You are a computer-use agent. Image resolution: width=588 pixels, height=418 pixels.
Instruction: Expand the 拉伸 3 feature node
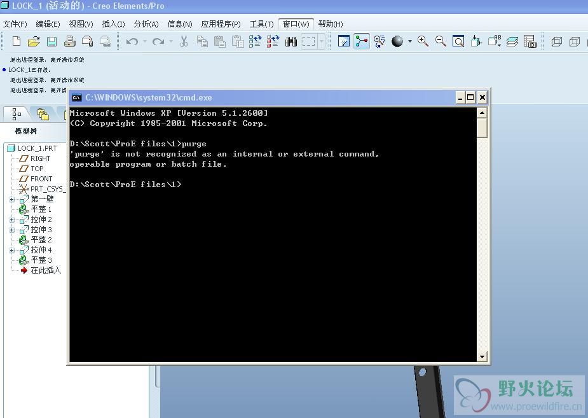click(12, 230)
